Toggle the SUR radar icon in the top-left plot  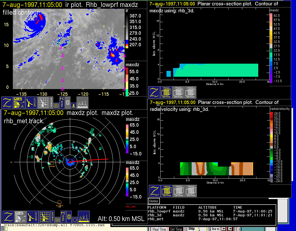pyautogui.click(x=31, y=102)
